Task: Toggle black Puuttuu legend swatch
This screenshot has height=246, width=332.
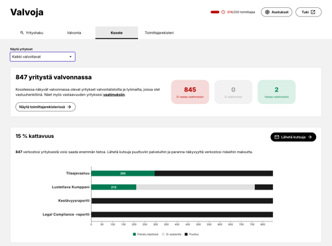Action: [x=186, y=234]
